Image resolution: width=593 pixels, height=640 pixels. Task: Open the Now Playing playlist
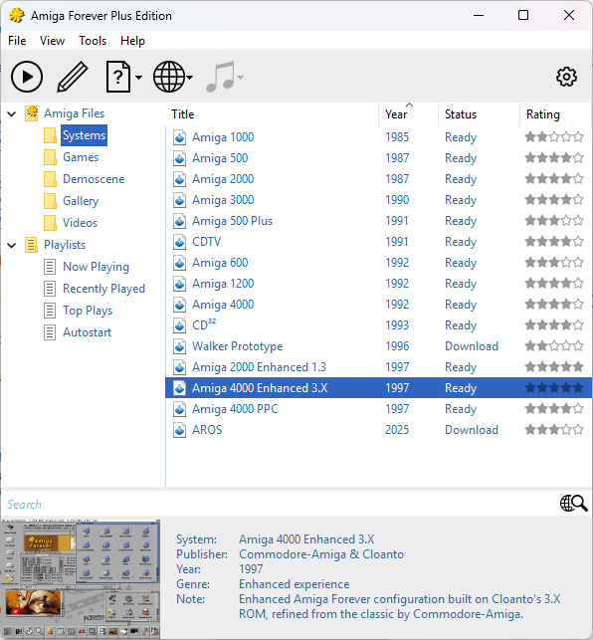point(96,267)
